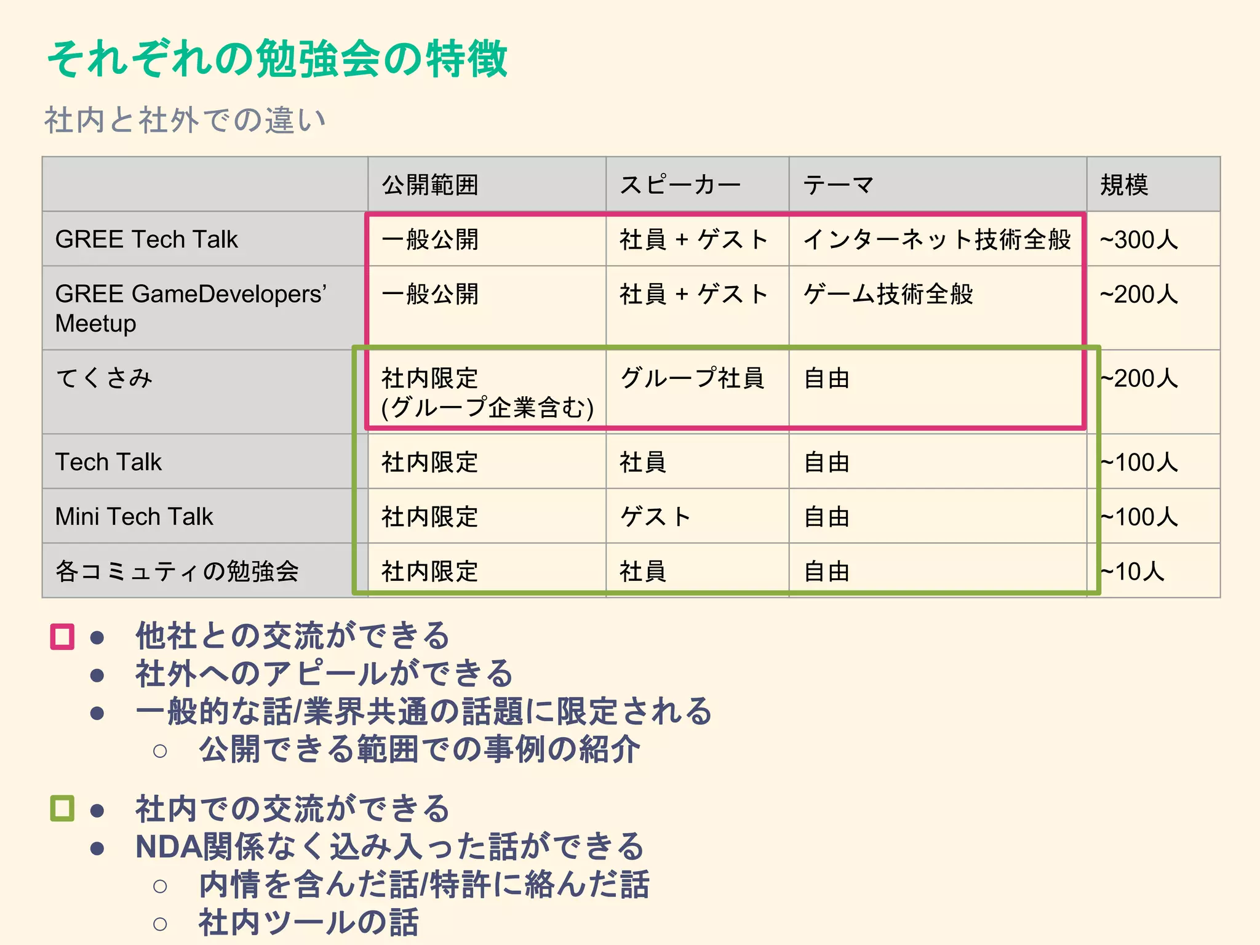Select sub-bullet 内情を含んだ話/特許に絡んだ話
The height and width of the screenshot is (945, 1260).
[x=424, y=885]
